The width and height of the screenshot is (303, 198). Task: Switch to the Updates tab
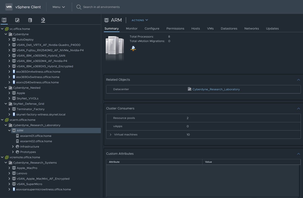[x=272, y=28]
